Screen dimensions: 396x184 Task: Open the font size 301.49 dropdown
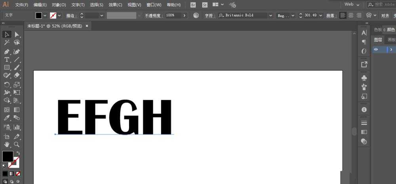point(321,16)
